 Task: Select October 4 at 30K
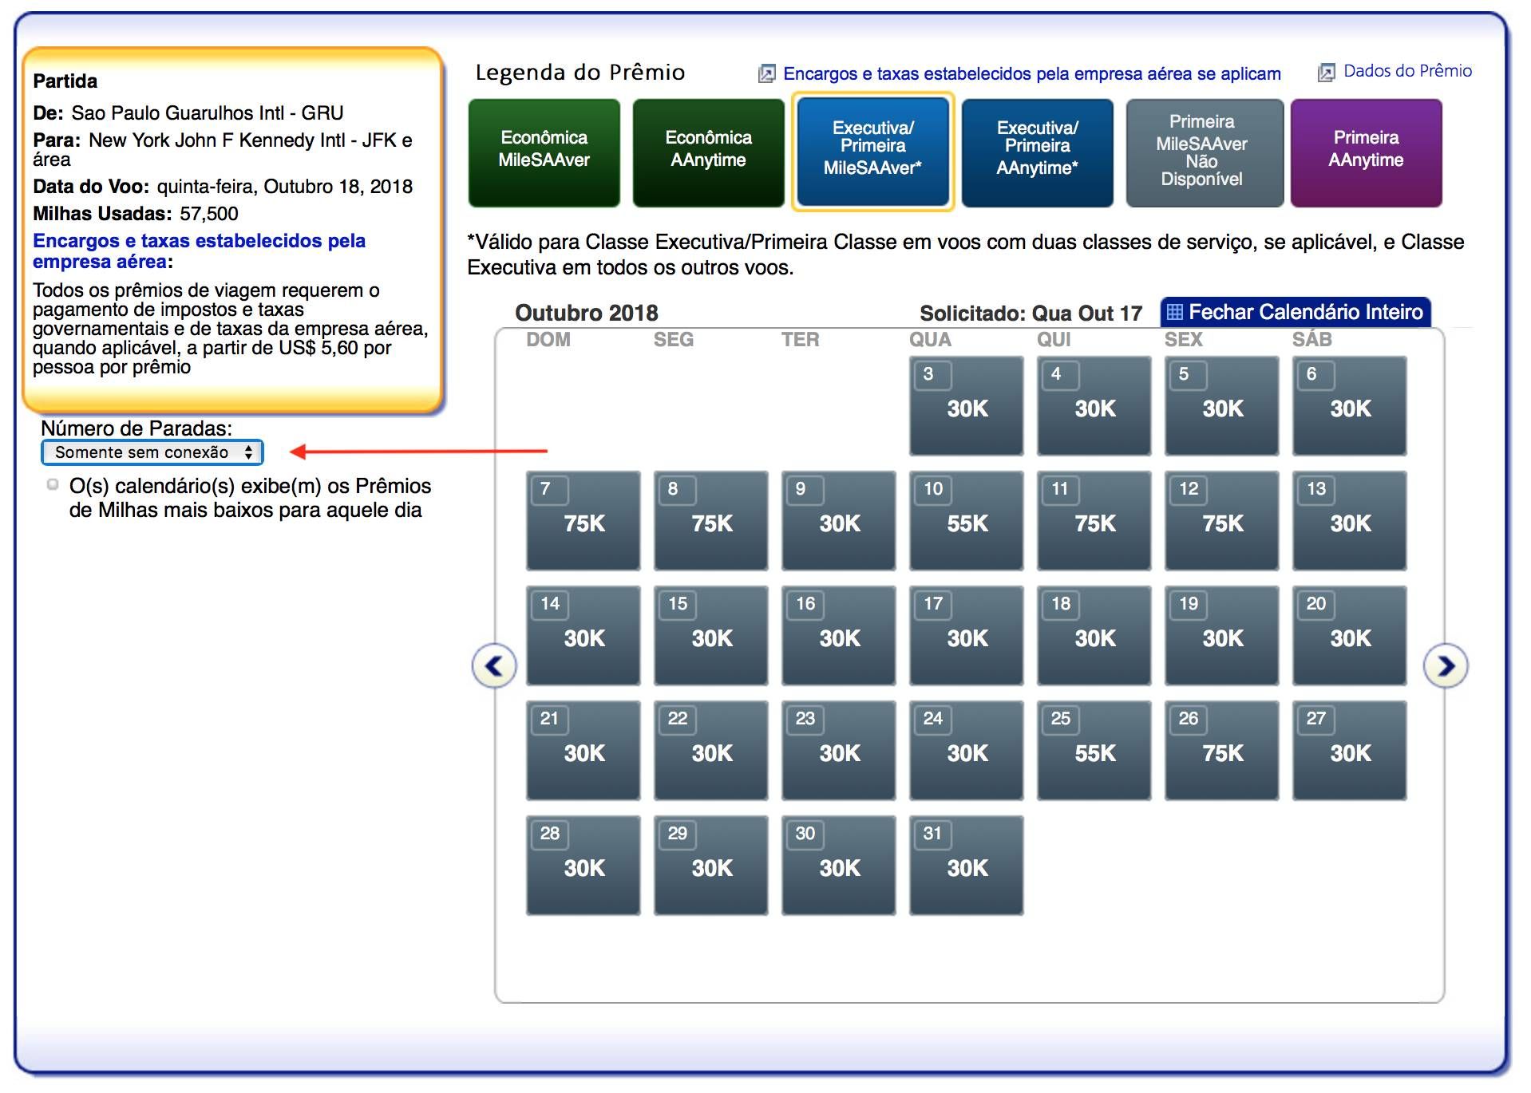(1094, 406)
